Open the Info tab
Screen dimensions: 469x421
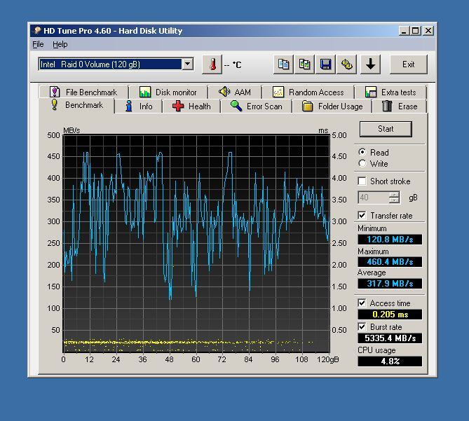pos(139,106)
